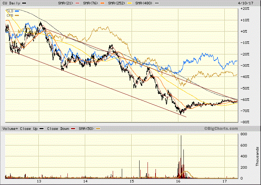Click the blue GLD legend swatch
The height and width of the screenshot is (185, 261).
tap(17, 11)
